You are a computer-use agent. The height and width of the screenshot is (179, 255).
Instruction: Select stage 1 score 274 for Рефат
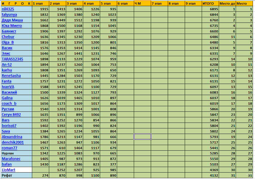pos(40,175)
